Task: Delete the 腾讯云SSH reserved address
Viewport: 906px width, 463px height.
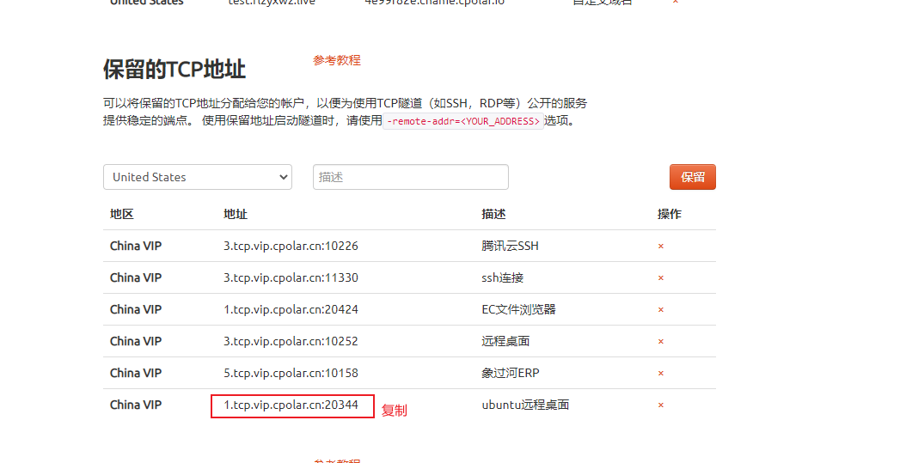Action: [660, 247]
